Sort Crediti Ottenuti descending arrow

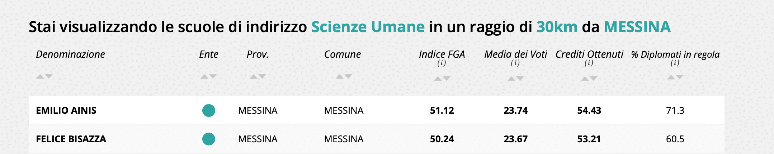(594, 78)
